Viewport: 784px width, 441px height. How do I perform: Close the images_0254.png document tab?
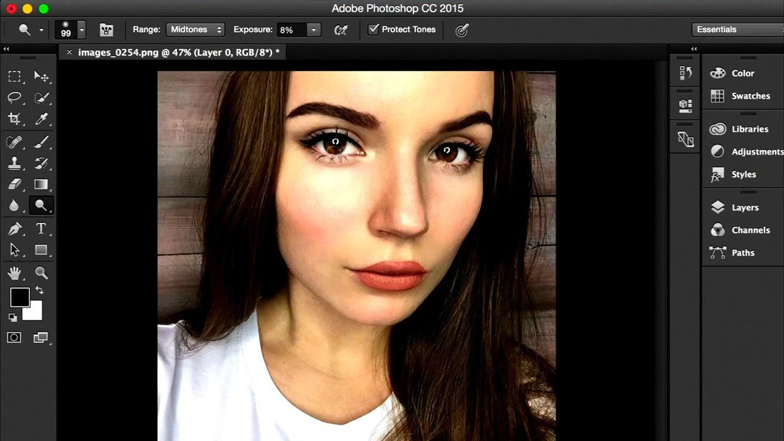(69, 53)
